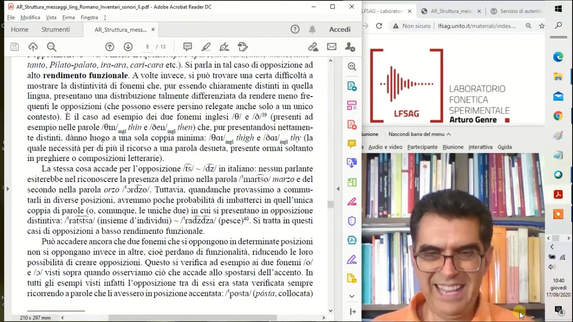Click the upload to cloud icon

tap(33, 47)
